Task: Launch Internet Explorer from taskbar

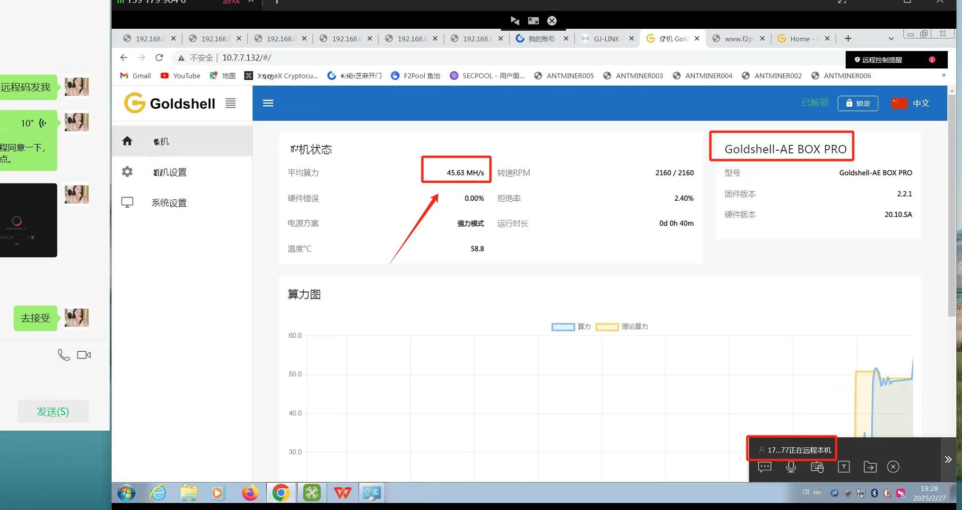Action: tap(158, 493)
